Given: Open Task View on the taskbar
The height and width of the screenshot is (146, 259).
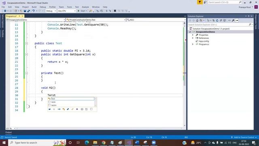Looking at the screenshot, I should coord(78,142).
